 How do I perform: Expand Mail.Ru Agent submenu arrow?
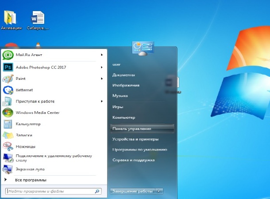pos(102,55)
